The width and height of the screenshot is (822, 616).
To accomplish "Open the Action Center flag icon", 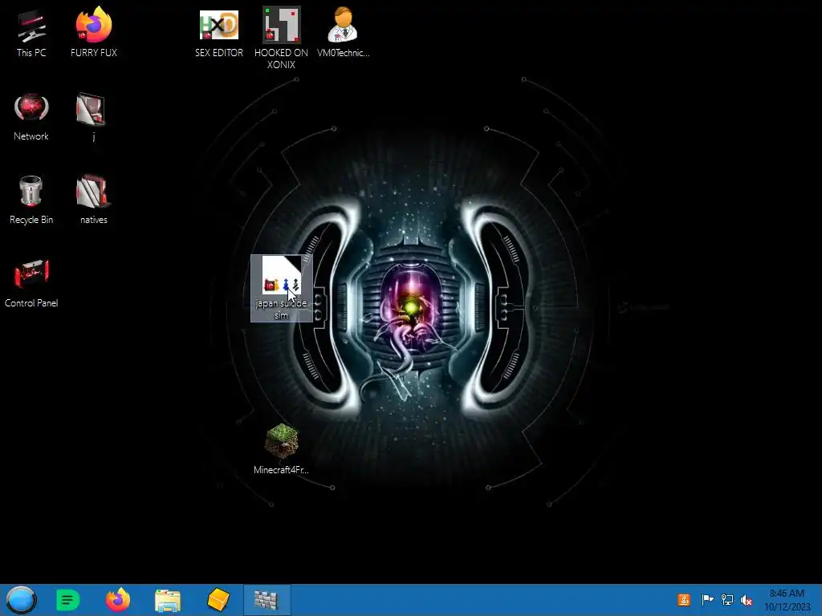I will pos(707,600).
